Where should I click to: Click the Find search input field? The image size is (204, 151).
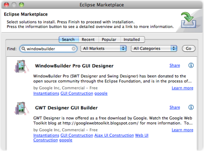[x=48, y=49]
